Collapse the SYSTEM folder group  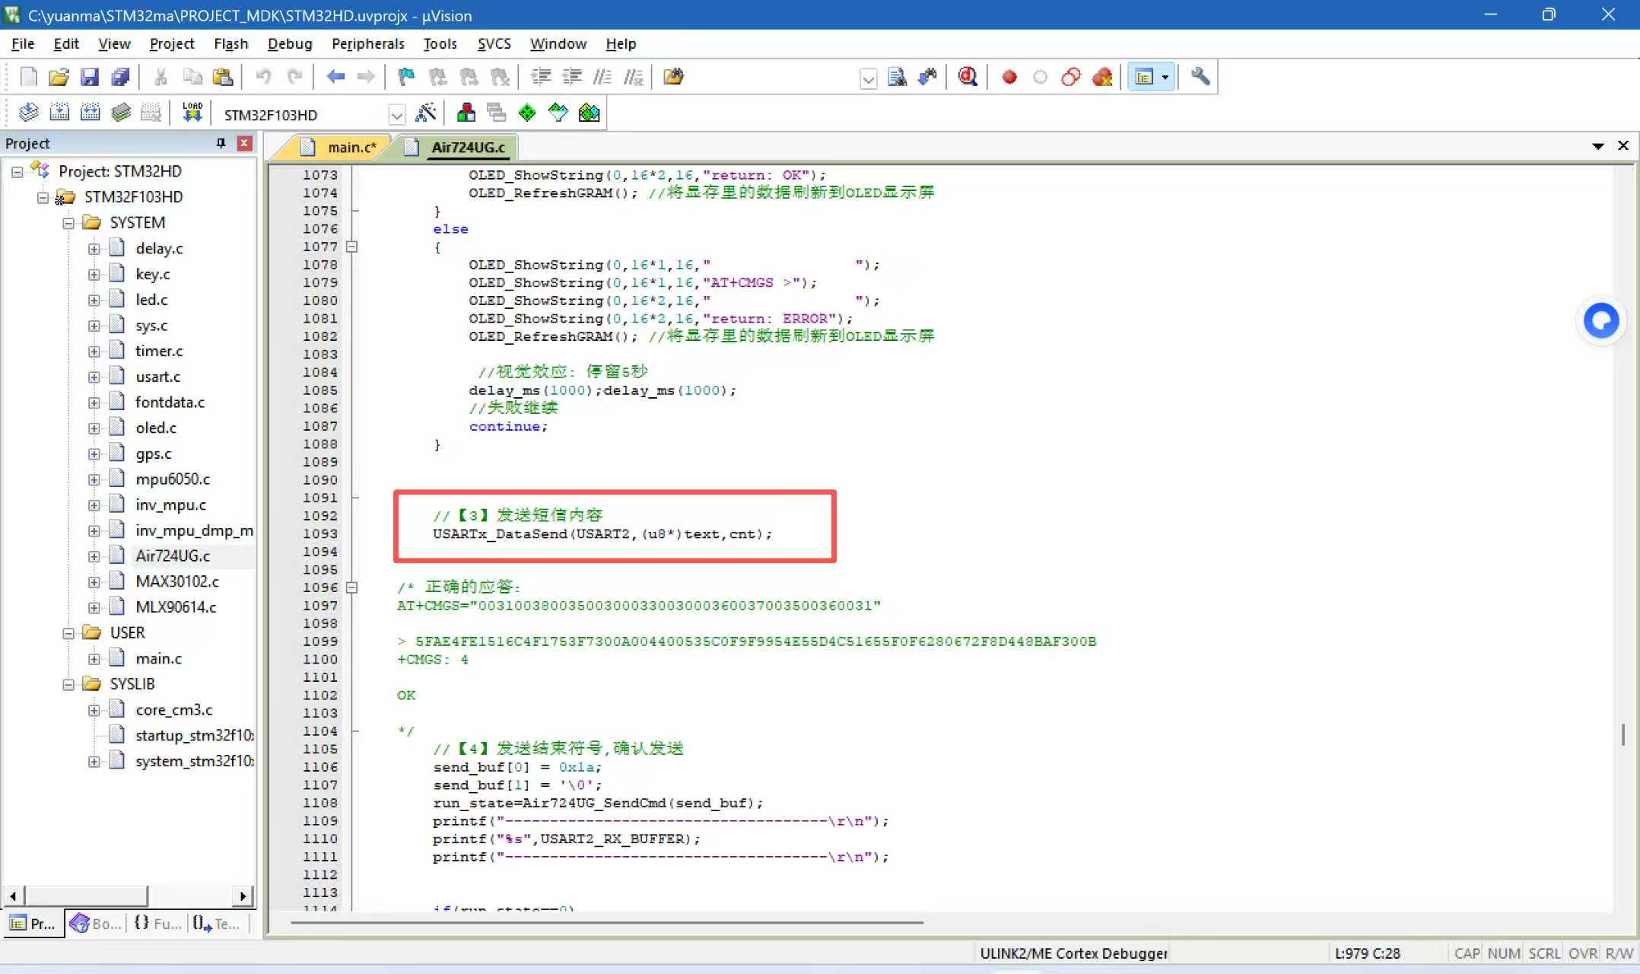tap(68, 223)
